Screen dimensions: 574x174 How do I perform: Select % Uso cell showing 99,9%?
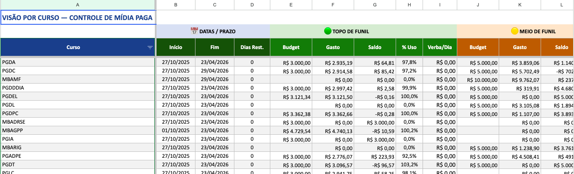coord(409,88)
